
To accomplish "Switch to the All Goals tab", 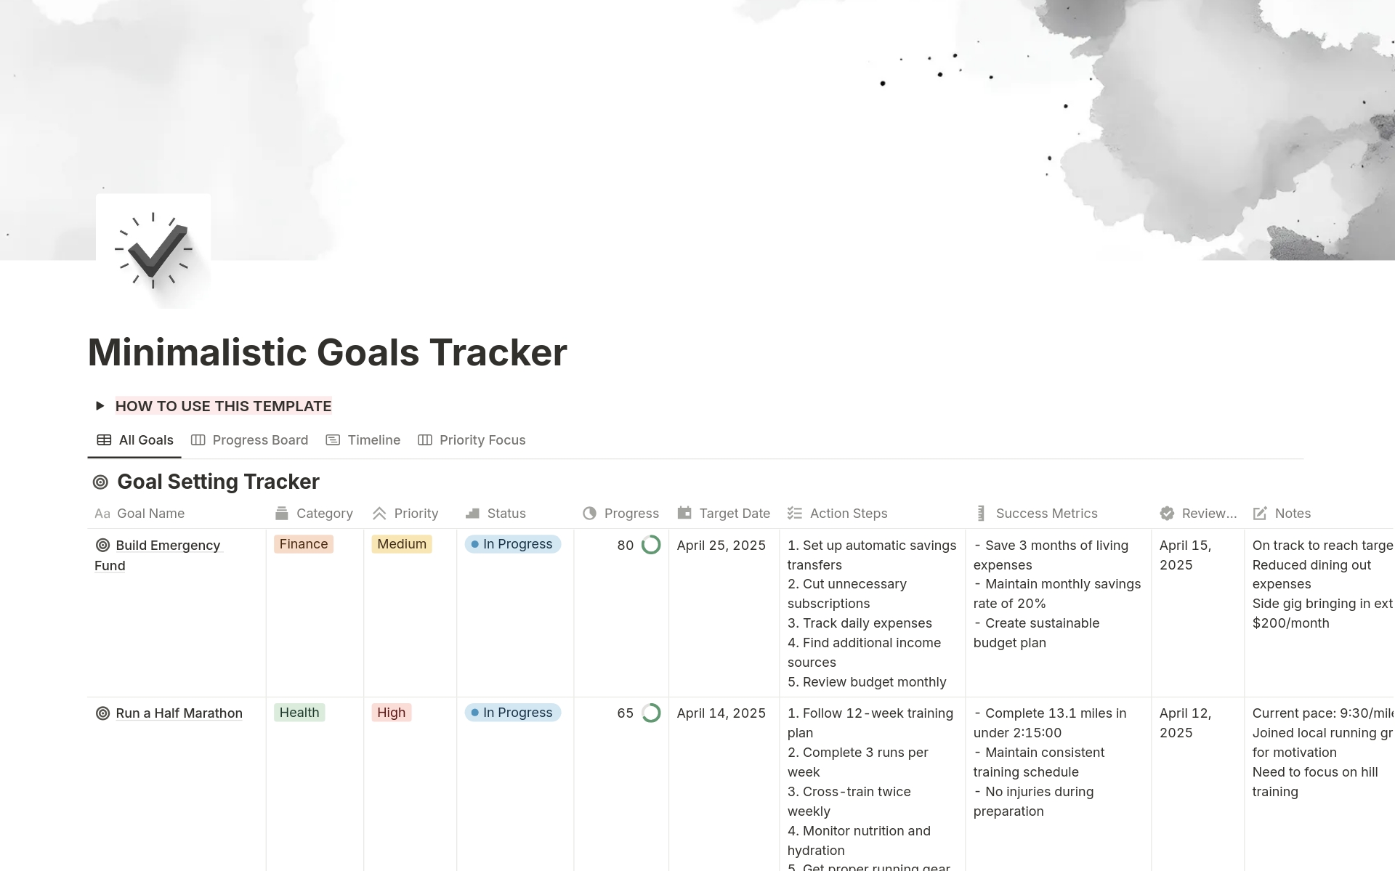I will point(135,440).
